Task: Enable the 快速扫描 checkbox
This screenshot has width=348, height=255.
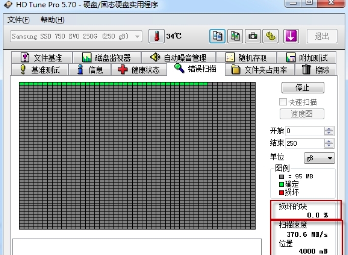Action: click(x=283, y=102)
